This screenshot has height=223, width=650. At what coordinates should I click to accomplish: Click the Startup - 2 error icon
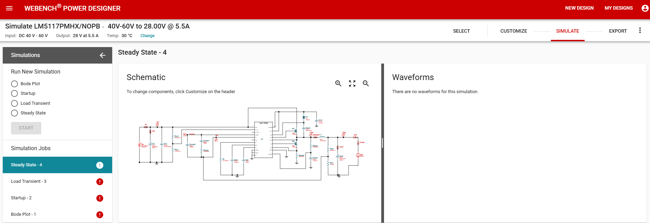[x=100, y=198]
